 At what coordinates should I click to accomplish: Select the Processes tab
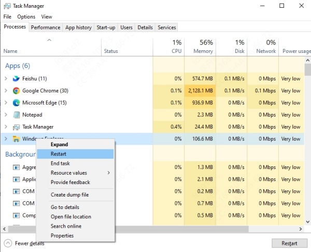pos(15,27)
